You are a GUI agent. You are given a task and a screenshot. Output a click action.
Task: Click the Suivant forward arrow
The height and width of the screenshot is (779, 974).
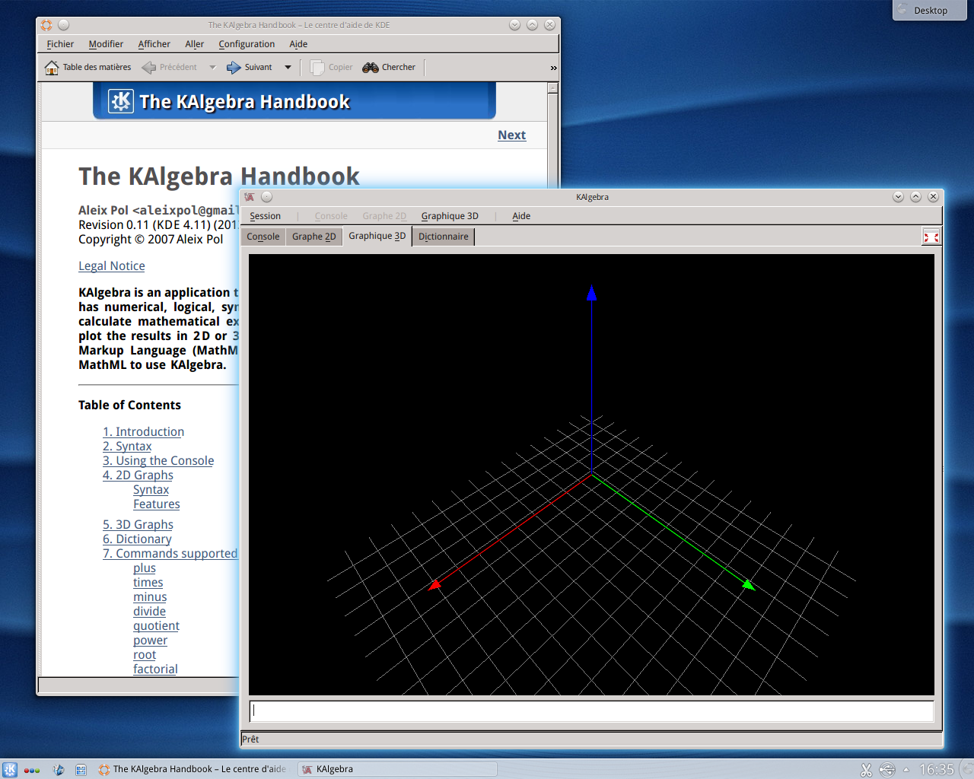point(234,68)
